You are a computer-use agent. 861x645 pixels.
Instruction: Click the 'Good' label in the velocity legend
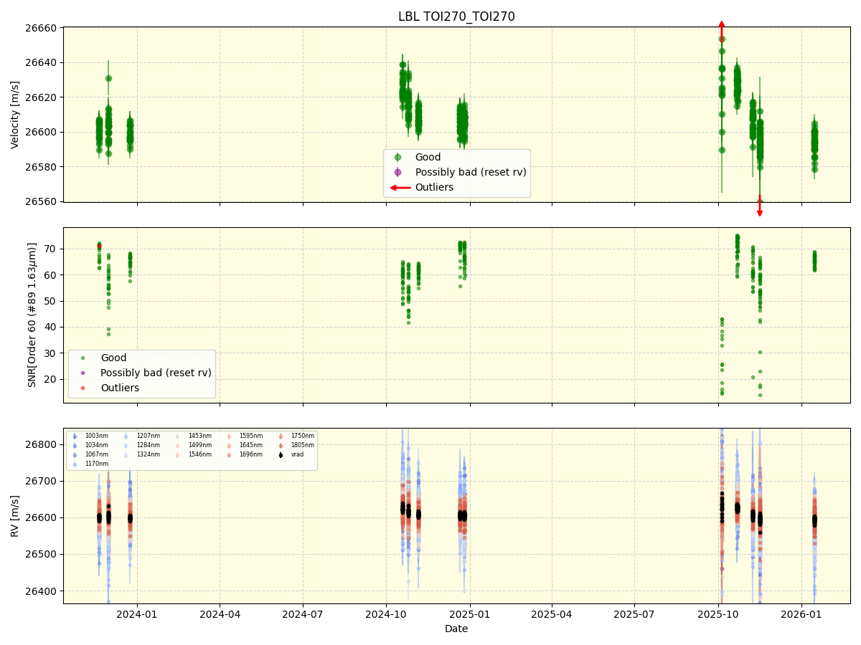coord(428,158)
